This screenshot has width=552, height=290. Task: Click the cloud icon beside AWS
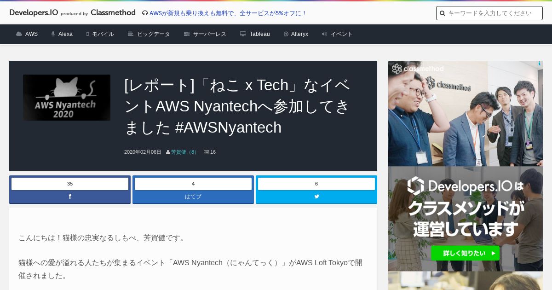coord(19,34)
